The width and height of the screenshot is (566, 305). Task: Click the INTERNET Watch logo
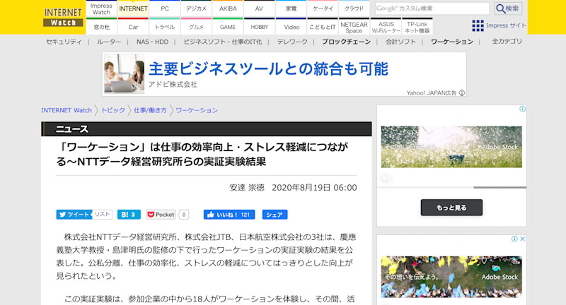click(x=63, y=17)
